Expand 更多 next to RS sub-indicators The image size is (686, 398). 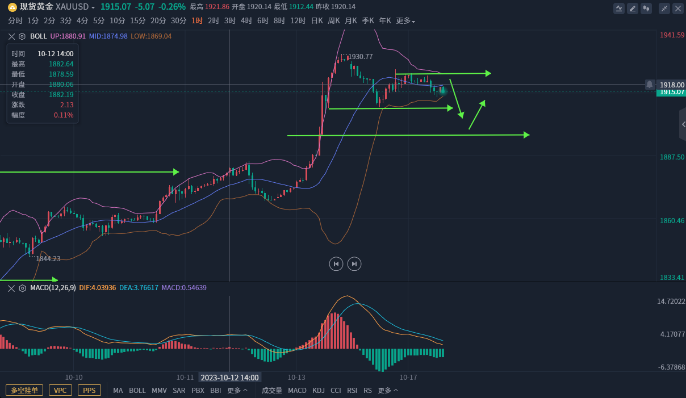(x=388, y=391)
